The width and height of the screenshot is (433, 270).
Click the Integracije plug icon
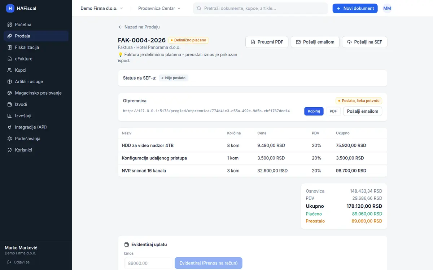(10, 127)
